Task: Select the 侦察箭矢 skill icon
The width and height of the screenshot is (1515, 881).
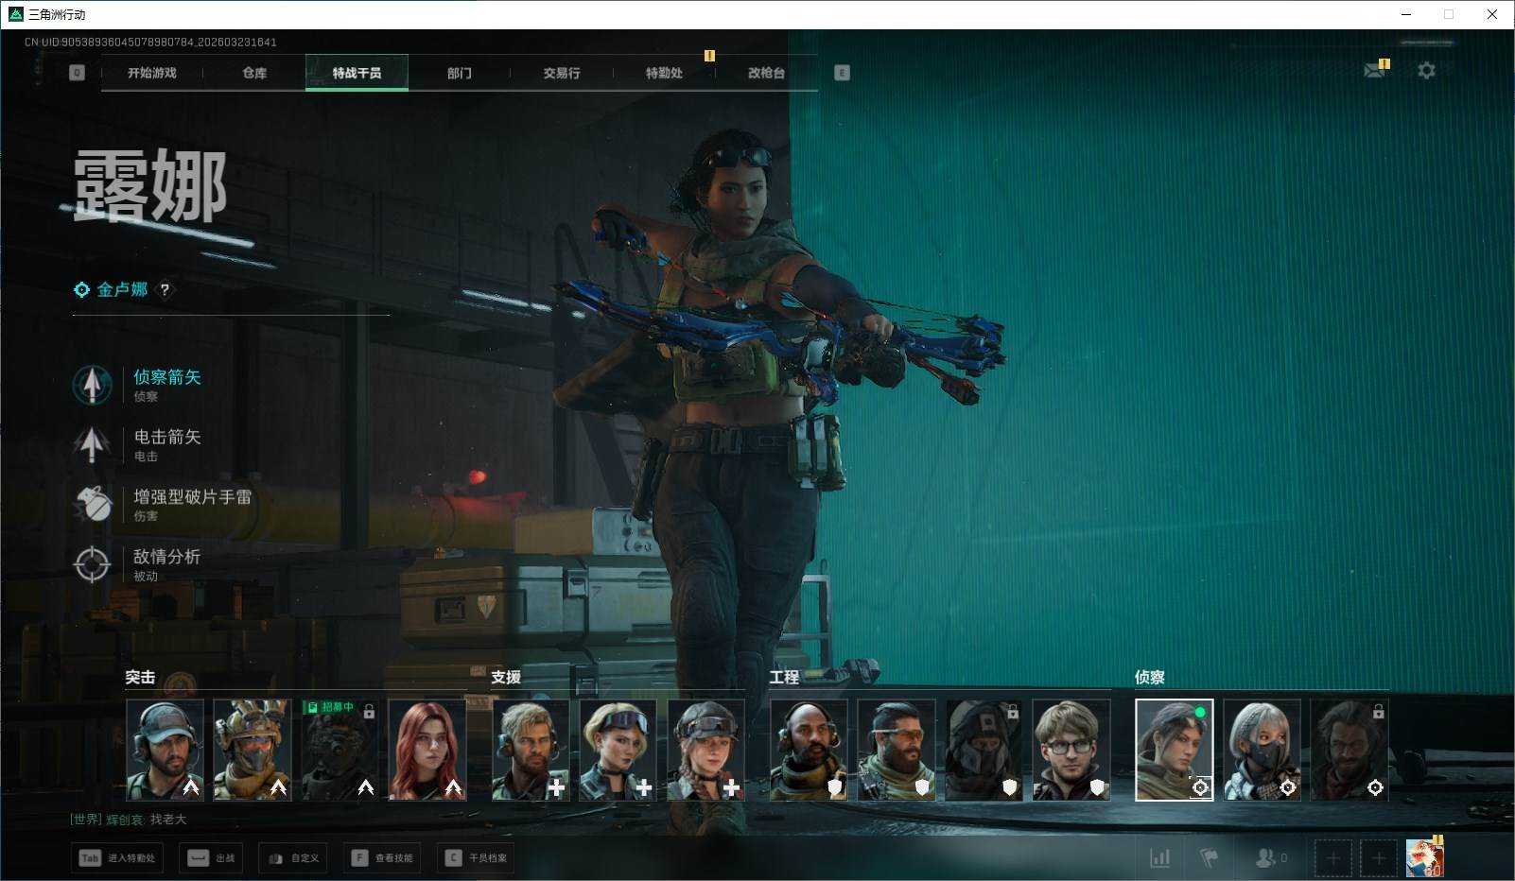Action: click(x=92, y=385)
